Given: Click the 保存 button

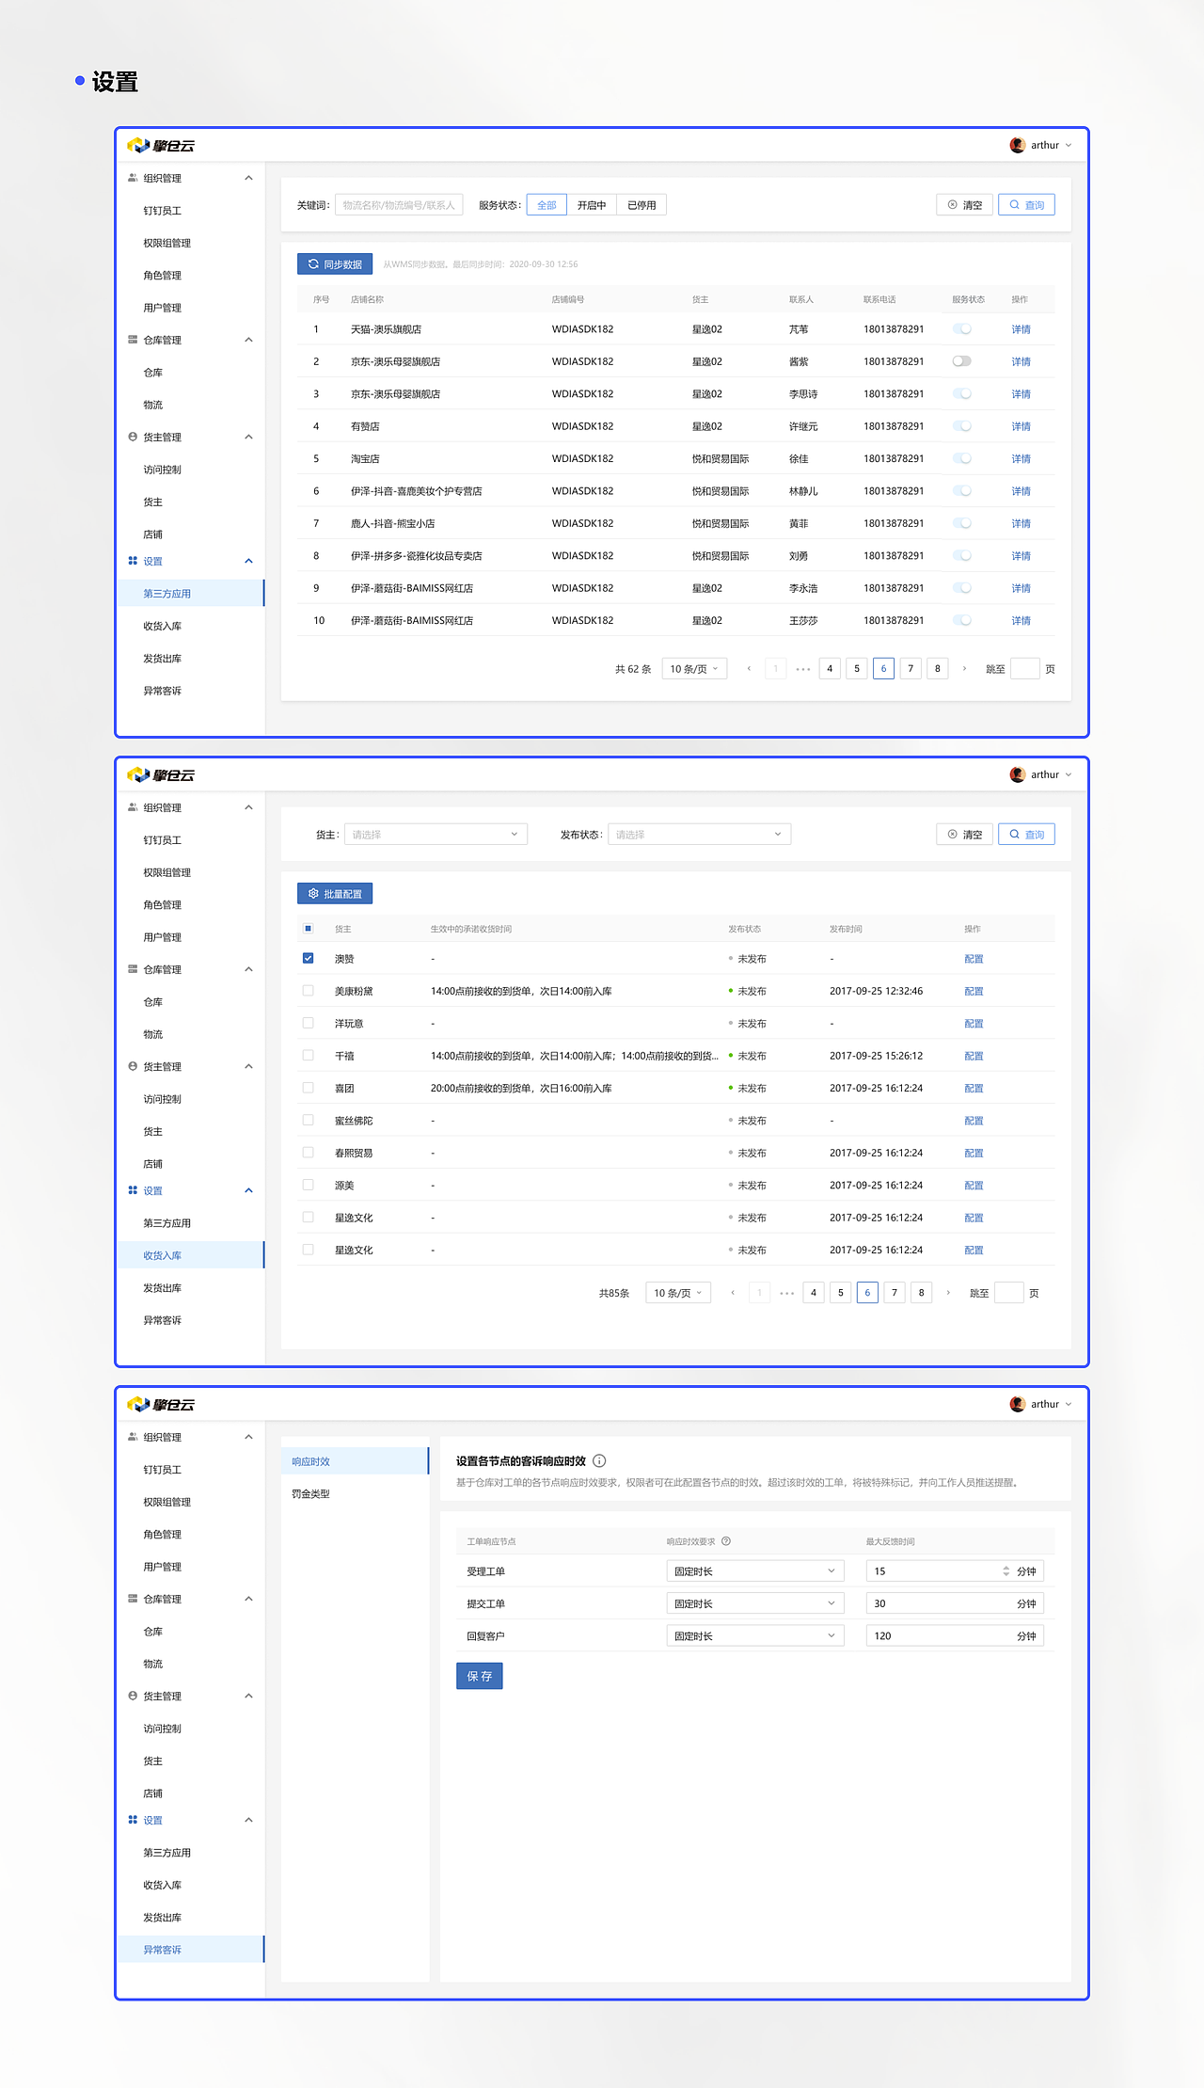Looking at the screenshot, I should (x=480, y=1676).
